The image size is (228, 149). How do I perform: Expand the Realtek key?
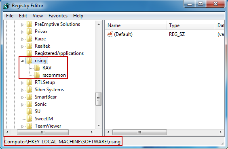(22, 46)
